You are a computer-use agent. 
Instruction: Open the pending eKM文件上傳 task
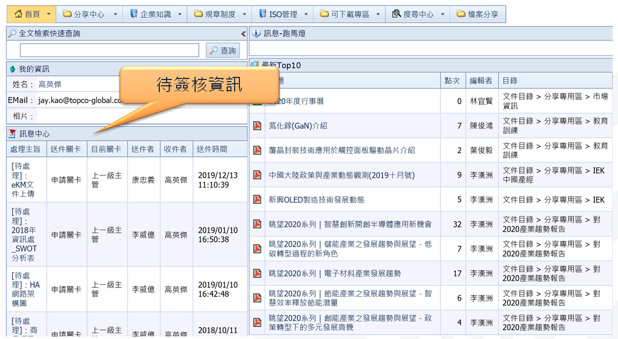click(23, 180)
